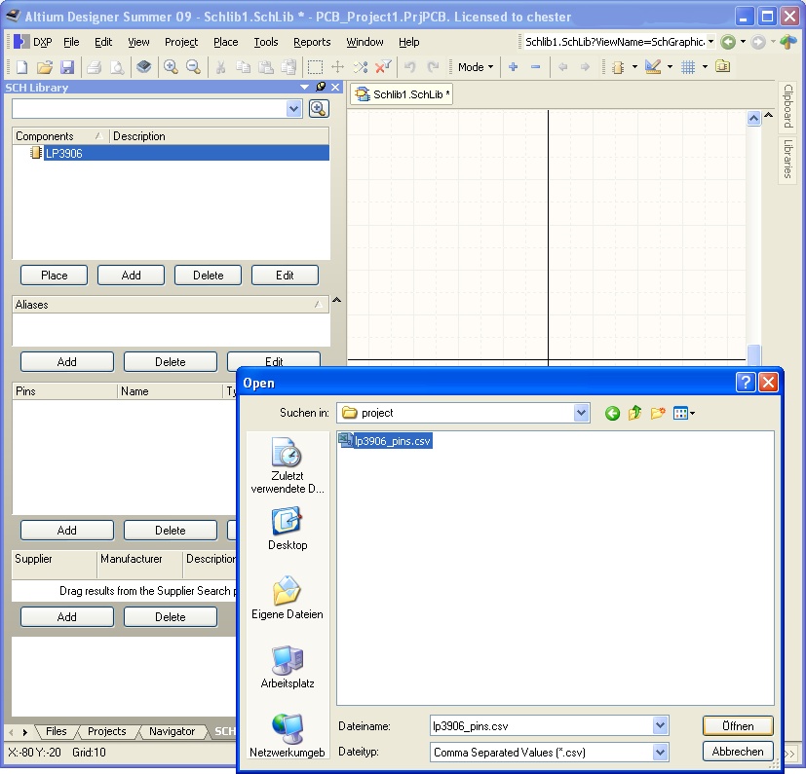The height and width of the screenshot is (774, 806).
Task: Click the SCH Library search magnifier button
Action: [x=319, y=109]
